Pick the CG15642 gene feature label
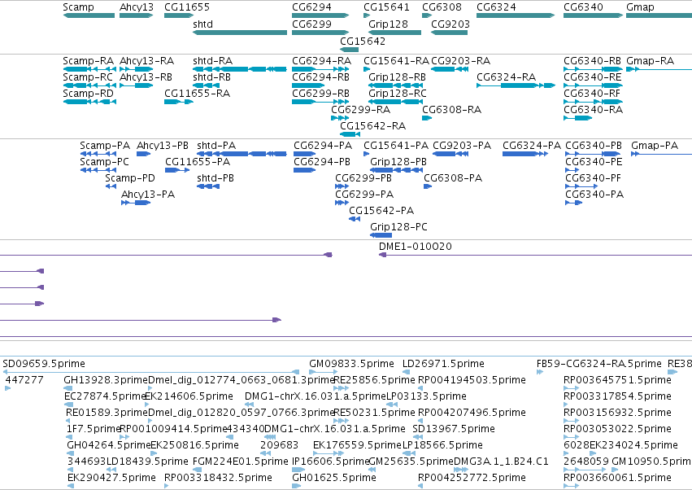Screen dimensions: 692x490 363,41
